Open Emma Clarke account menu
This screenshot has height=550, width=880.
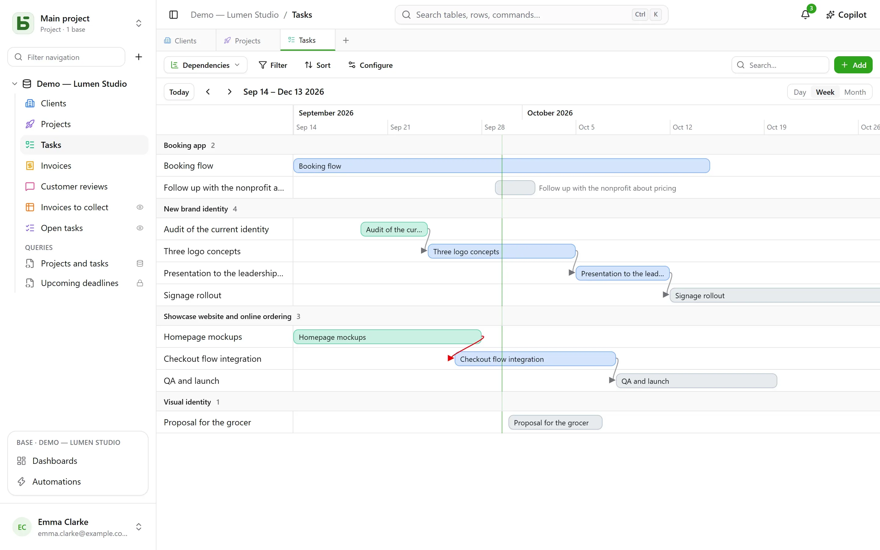click(x=78, y=527)
